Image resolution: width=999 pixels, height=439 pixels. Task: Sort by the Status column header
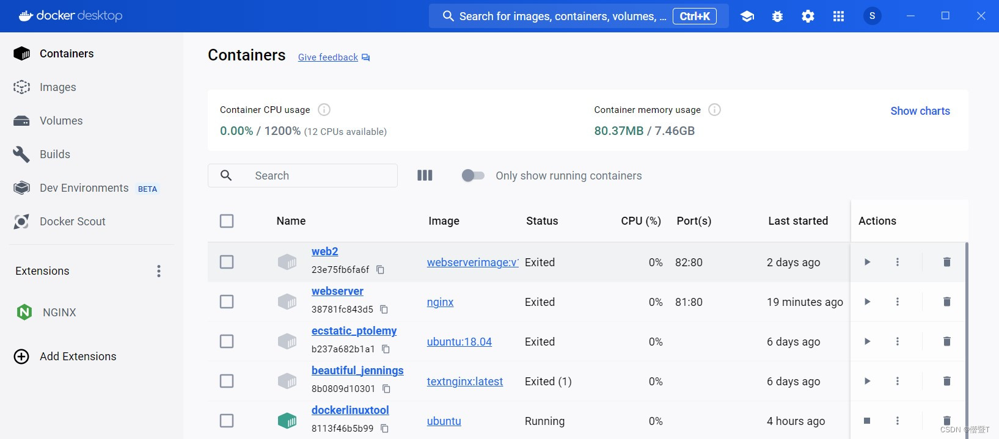pos(542,221)
